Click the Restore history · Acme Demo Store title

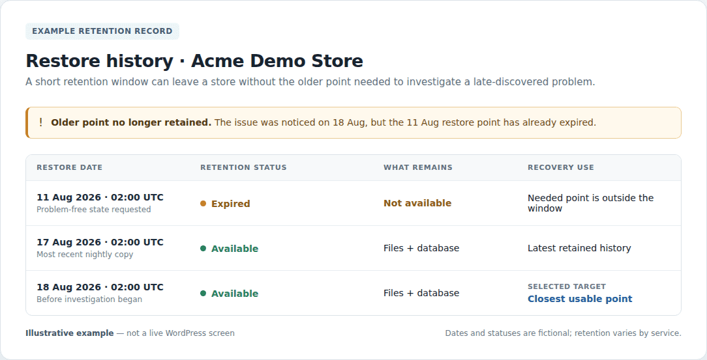pyautogui.click(x=194, y=61)
